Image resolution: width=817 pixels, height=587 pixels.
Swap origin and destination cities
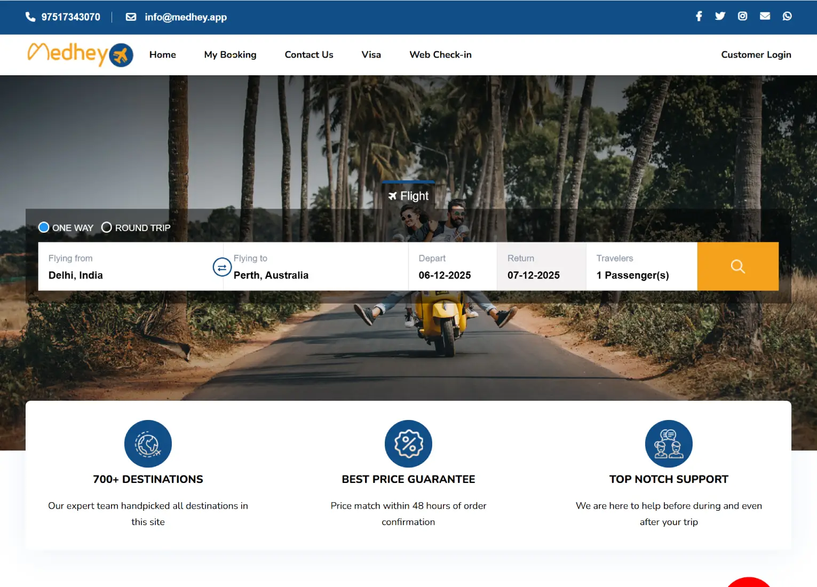point(222,267)
